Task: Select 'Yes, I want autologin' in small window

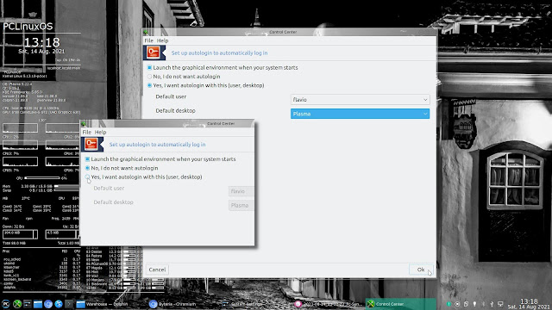Action: click(x=88, y=177)
